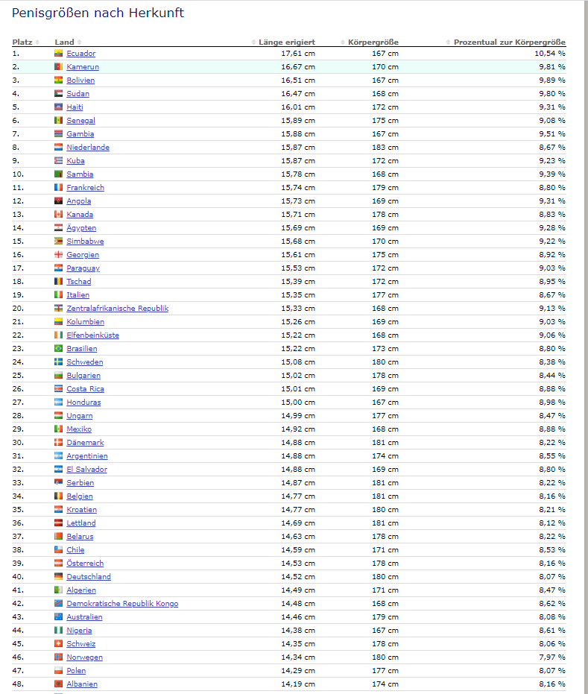Open the Demokratische Republik Kongo link
This screenshot has height=694, width=588.
(122, 604)
